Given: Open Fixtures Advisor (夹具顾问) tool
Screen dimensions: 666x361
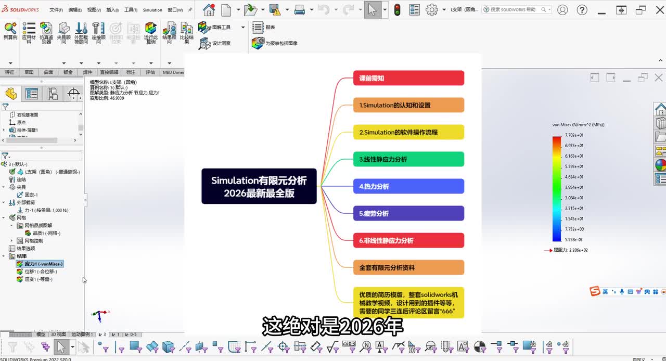Looking at the screenshot, I should pyautogui.click(x=63, y=32).
